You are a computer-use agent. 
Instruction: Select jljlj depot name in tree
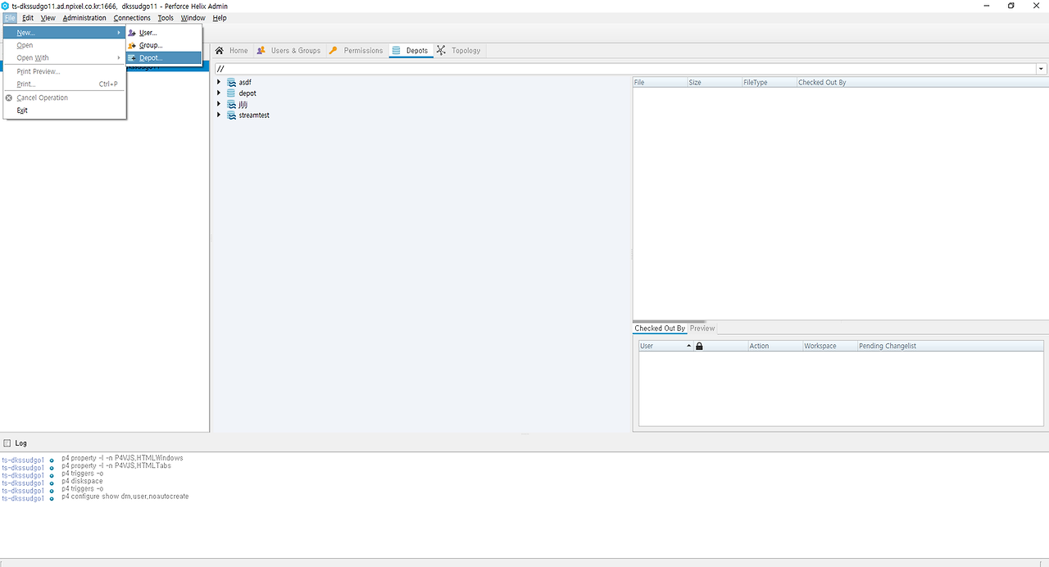(x=243, y=105)
